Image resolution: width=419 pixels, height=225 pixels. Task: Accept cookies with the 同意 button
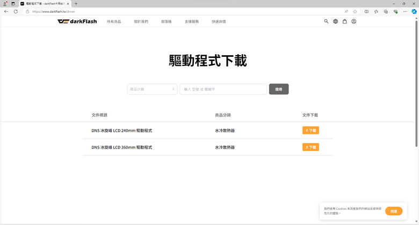coord(394,211)
